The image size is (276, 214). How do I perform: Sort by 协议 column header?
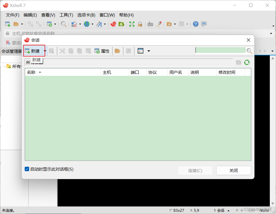coord(157,72)
